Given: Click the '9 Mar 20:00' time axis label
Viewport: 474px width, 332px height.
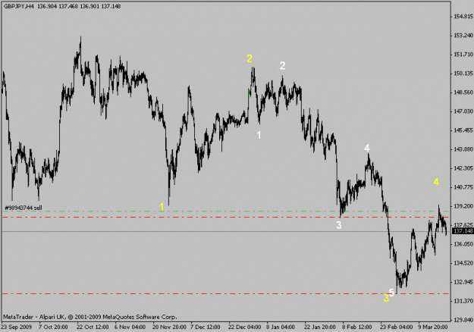Looking at the screenshot, I should [432, 327].
